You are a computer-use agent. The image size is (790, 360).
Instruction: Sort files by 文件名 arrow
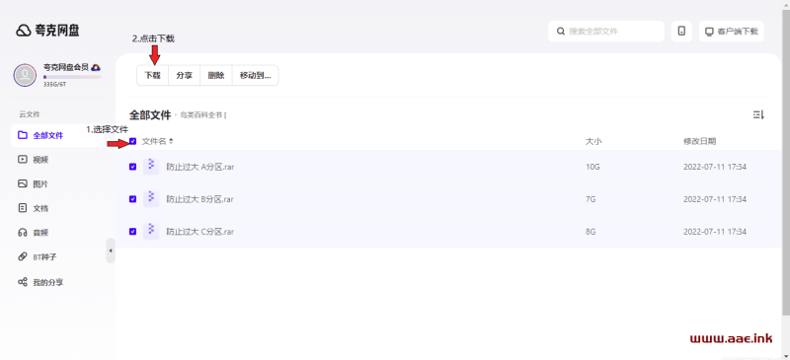click(171, 141)
